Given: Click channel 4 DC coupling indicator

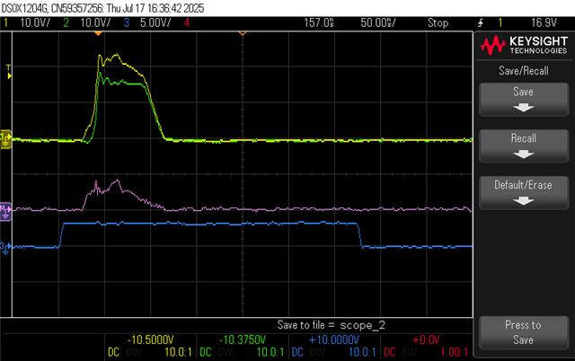Looking at the screenshot, I should [x=389, y=352].
